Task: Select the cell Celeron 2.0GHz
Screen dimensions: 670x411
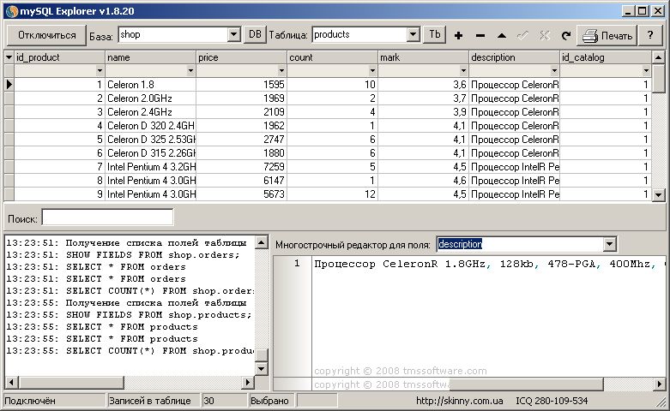Action: pos(151,98)
